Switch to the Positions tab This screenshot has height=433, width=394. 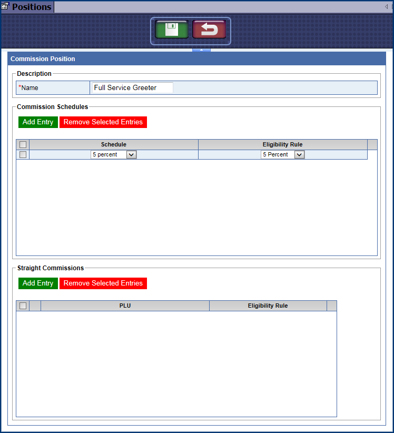click(x=32, y=7)
